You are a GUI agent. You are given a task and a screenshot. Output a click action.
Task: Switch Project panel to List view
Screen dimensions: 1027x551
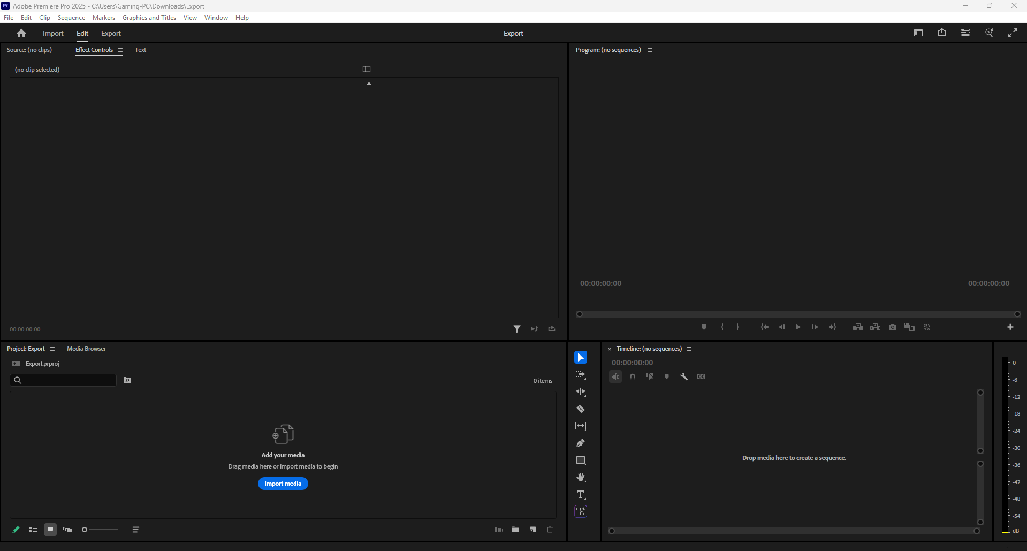click(33, 530)
